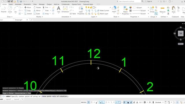Expand the Modify panel
The width and height of the screenshot is (185, 104).
click(39, 17)
